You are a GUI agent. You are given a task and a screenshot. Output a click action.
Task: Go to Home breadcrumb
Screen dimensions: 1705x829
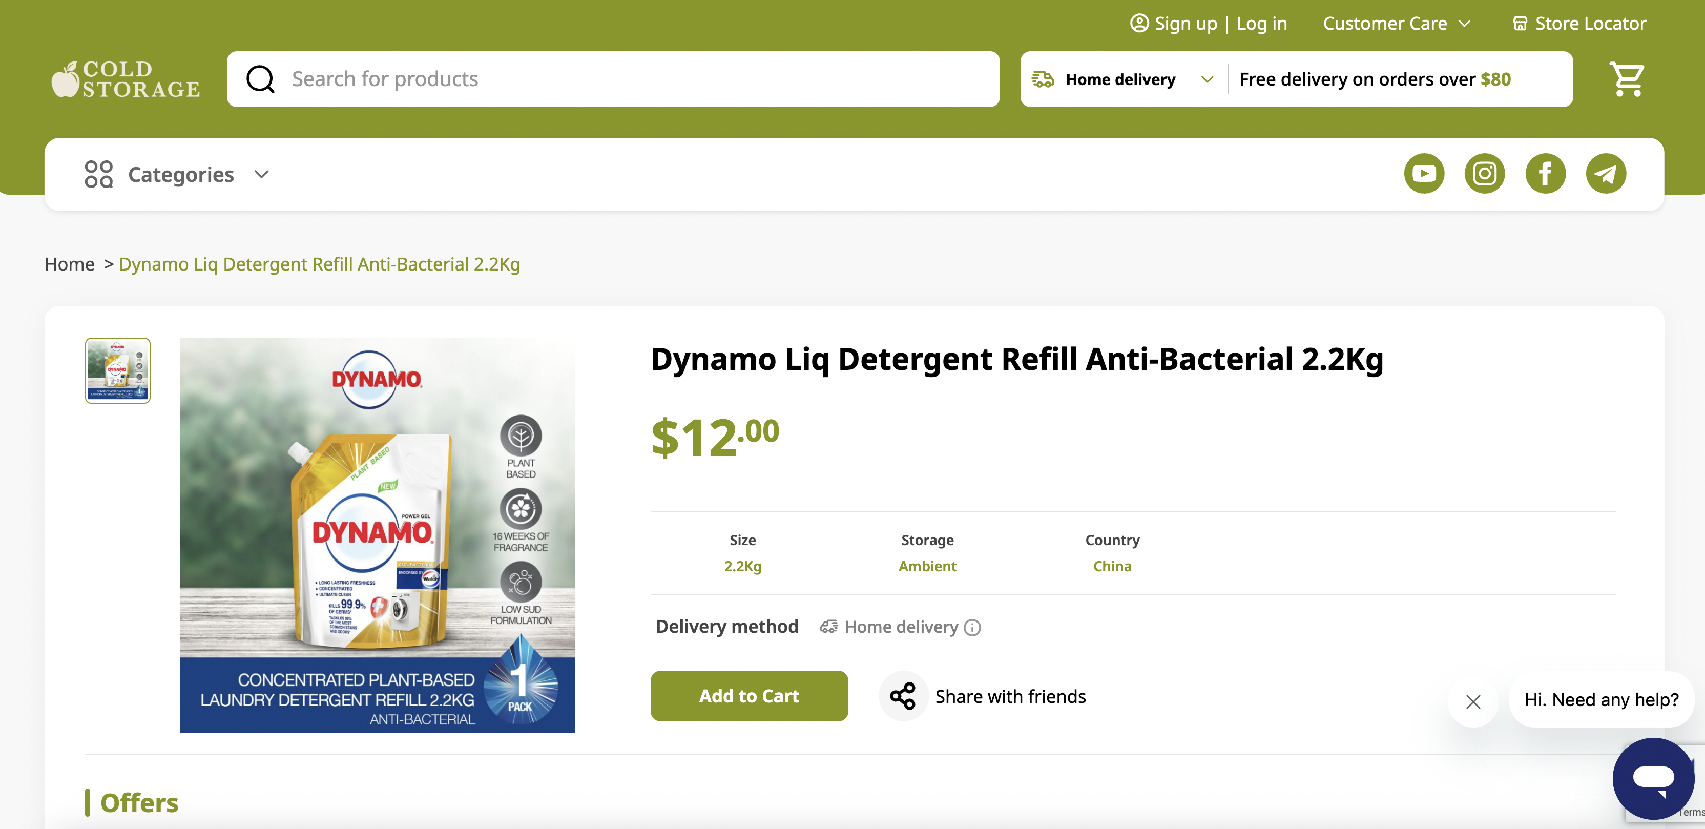coord(70,264)
